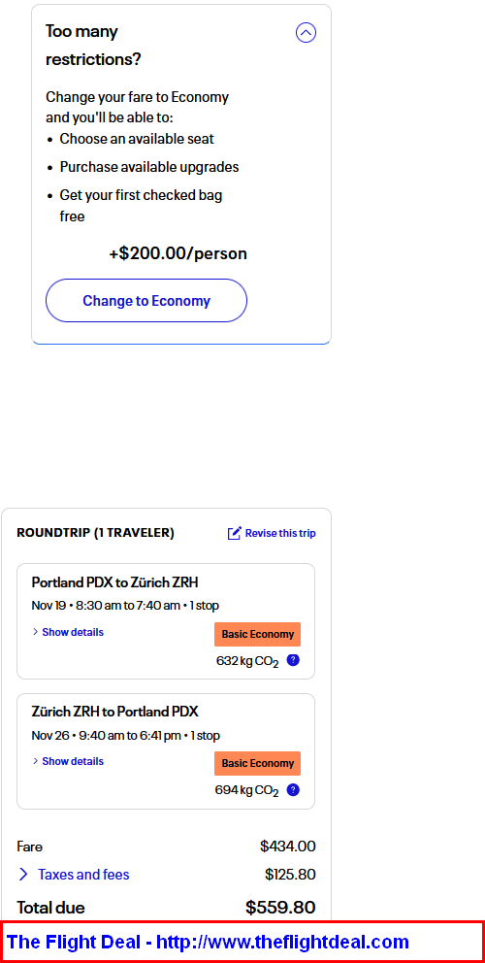Click the Taxes and fees chevron arrow
485x963 pixels.
[23, 874]
